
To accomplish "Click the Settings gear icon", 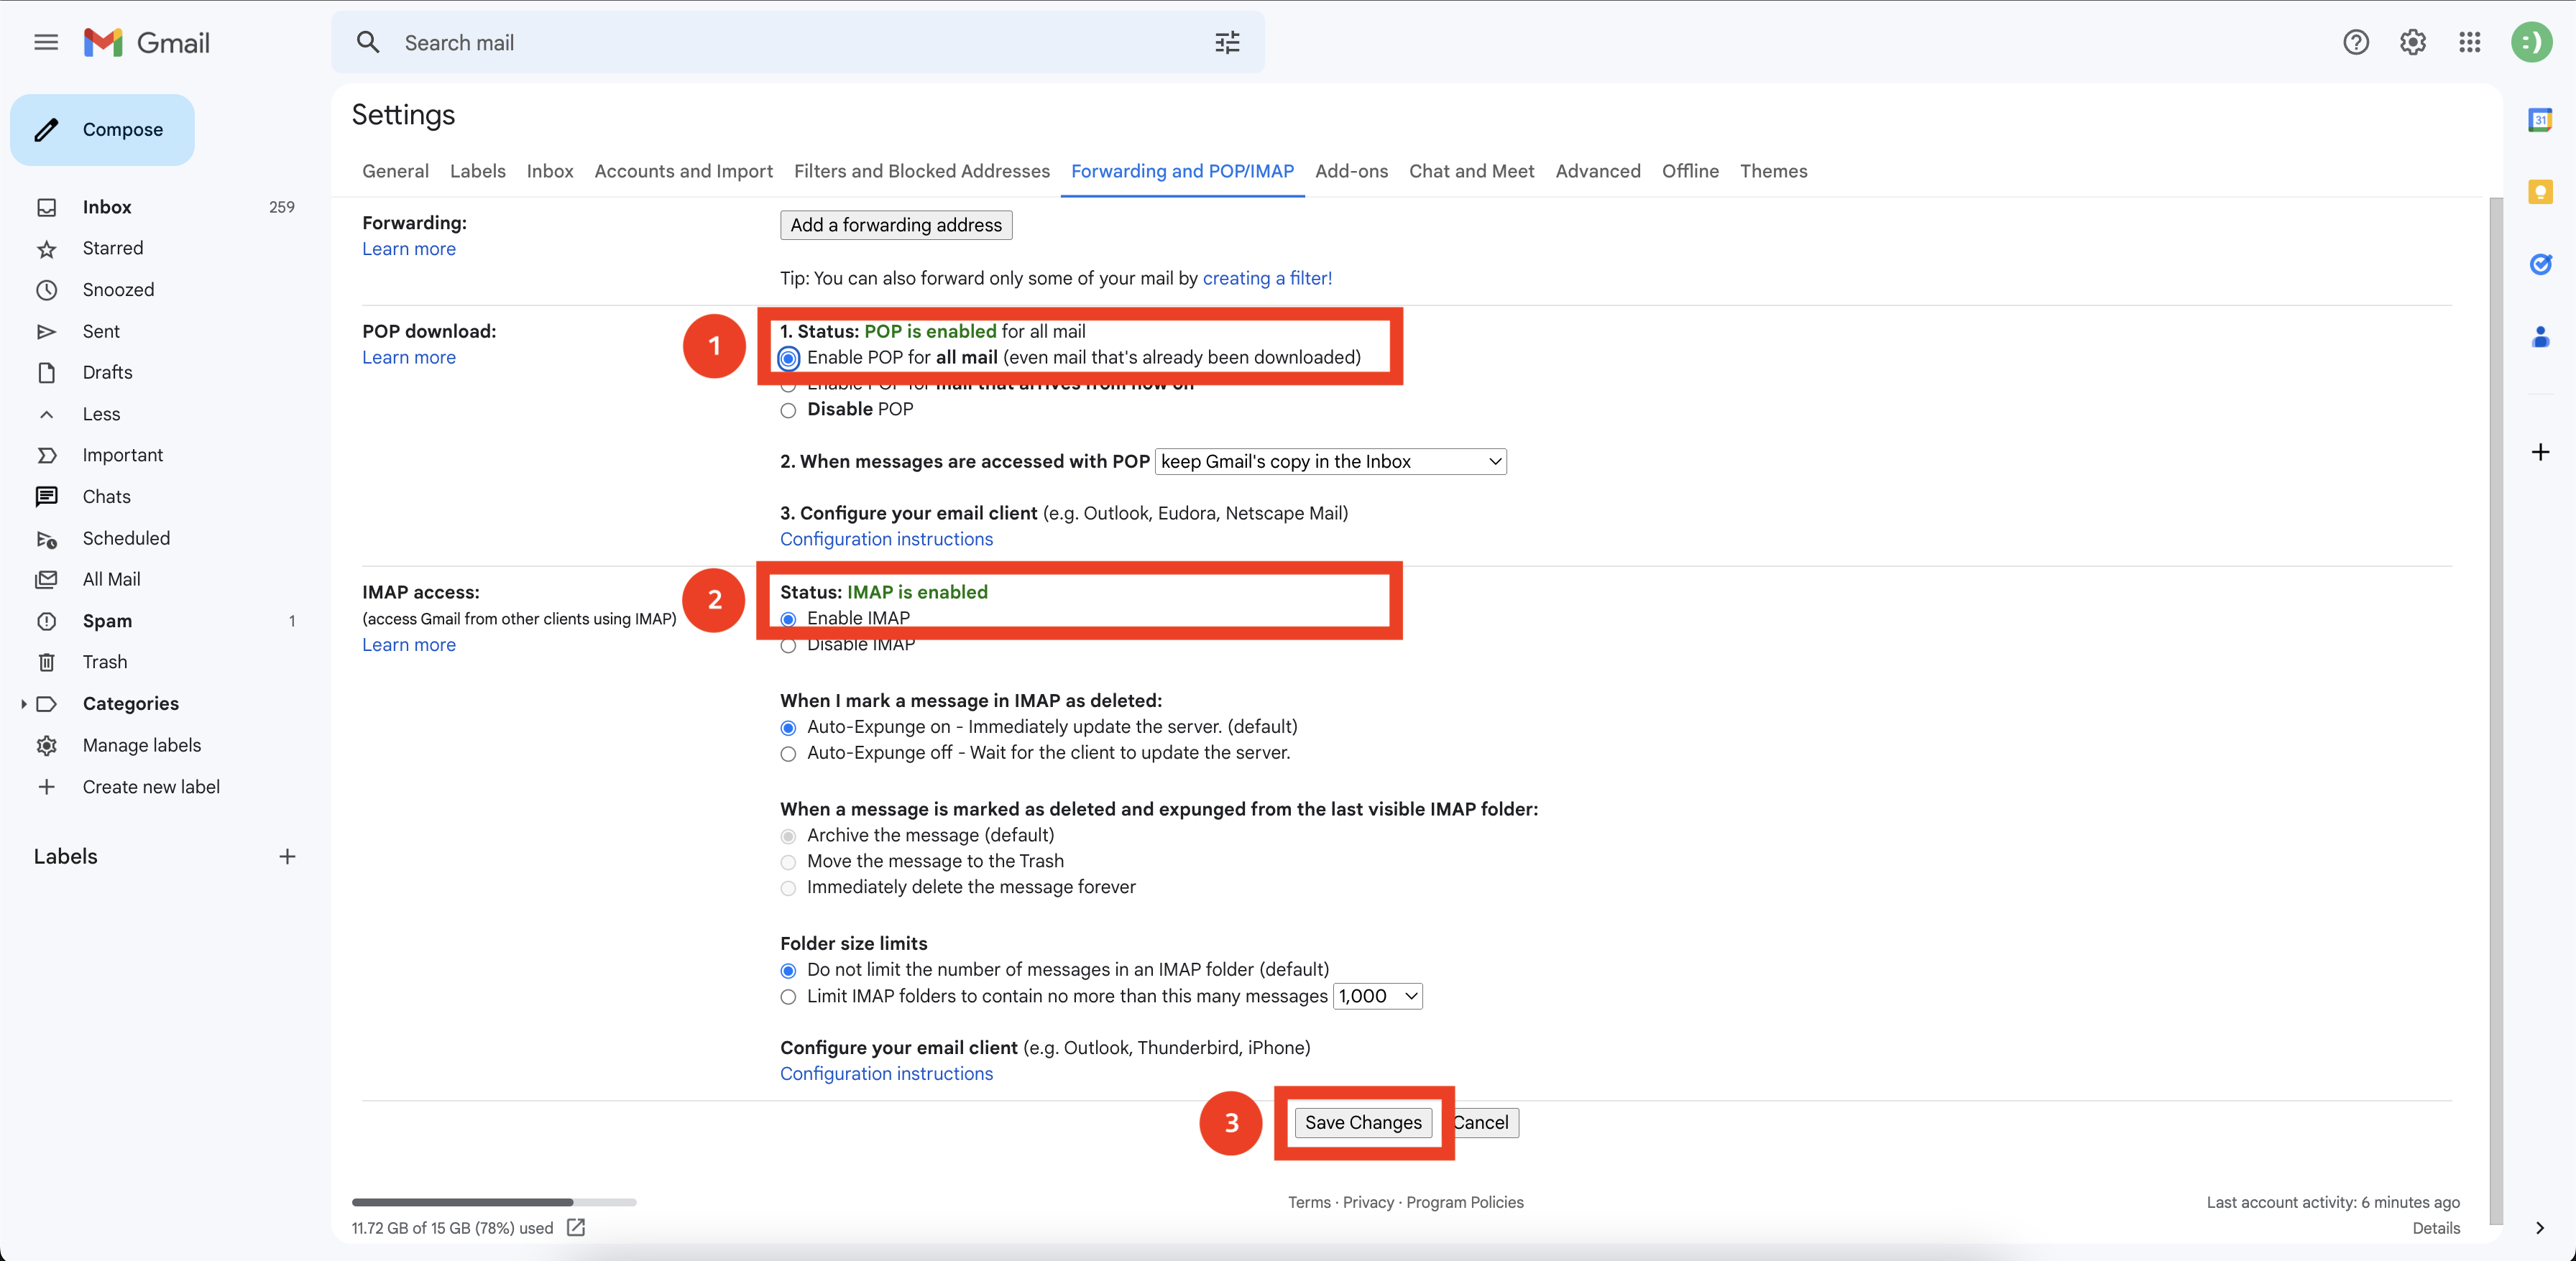I will 2412,42.
